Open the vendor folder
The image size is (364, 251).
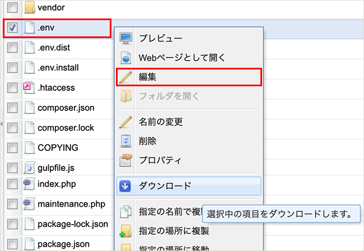pyautogui.click(x=51, y=8)
